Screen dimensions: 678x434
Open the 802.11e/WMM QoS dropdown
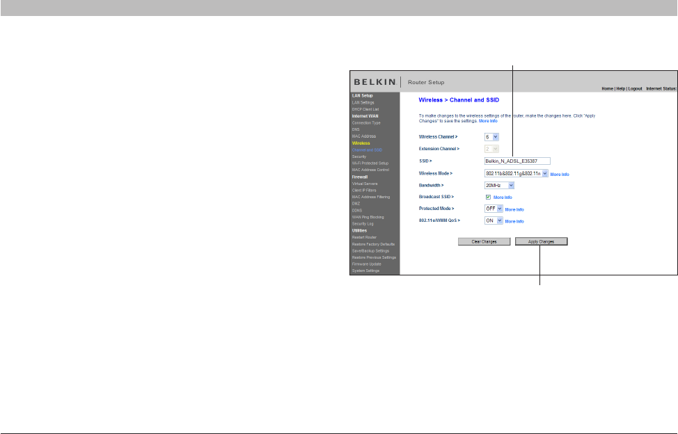(494, 220)
